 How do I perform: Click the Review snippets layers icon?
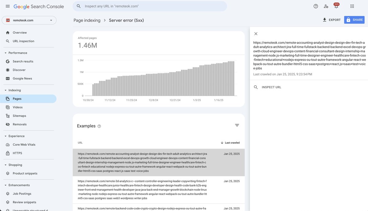point(8,202)
